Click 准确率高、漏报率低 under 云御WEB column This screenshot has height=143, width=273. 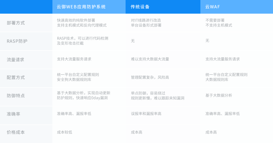(74, 114)
